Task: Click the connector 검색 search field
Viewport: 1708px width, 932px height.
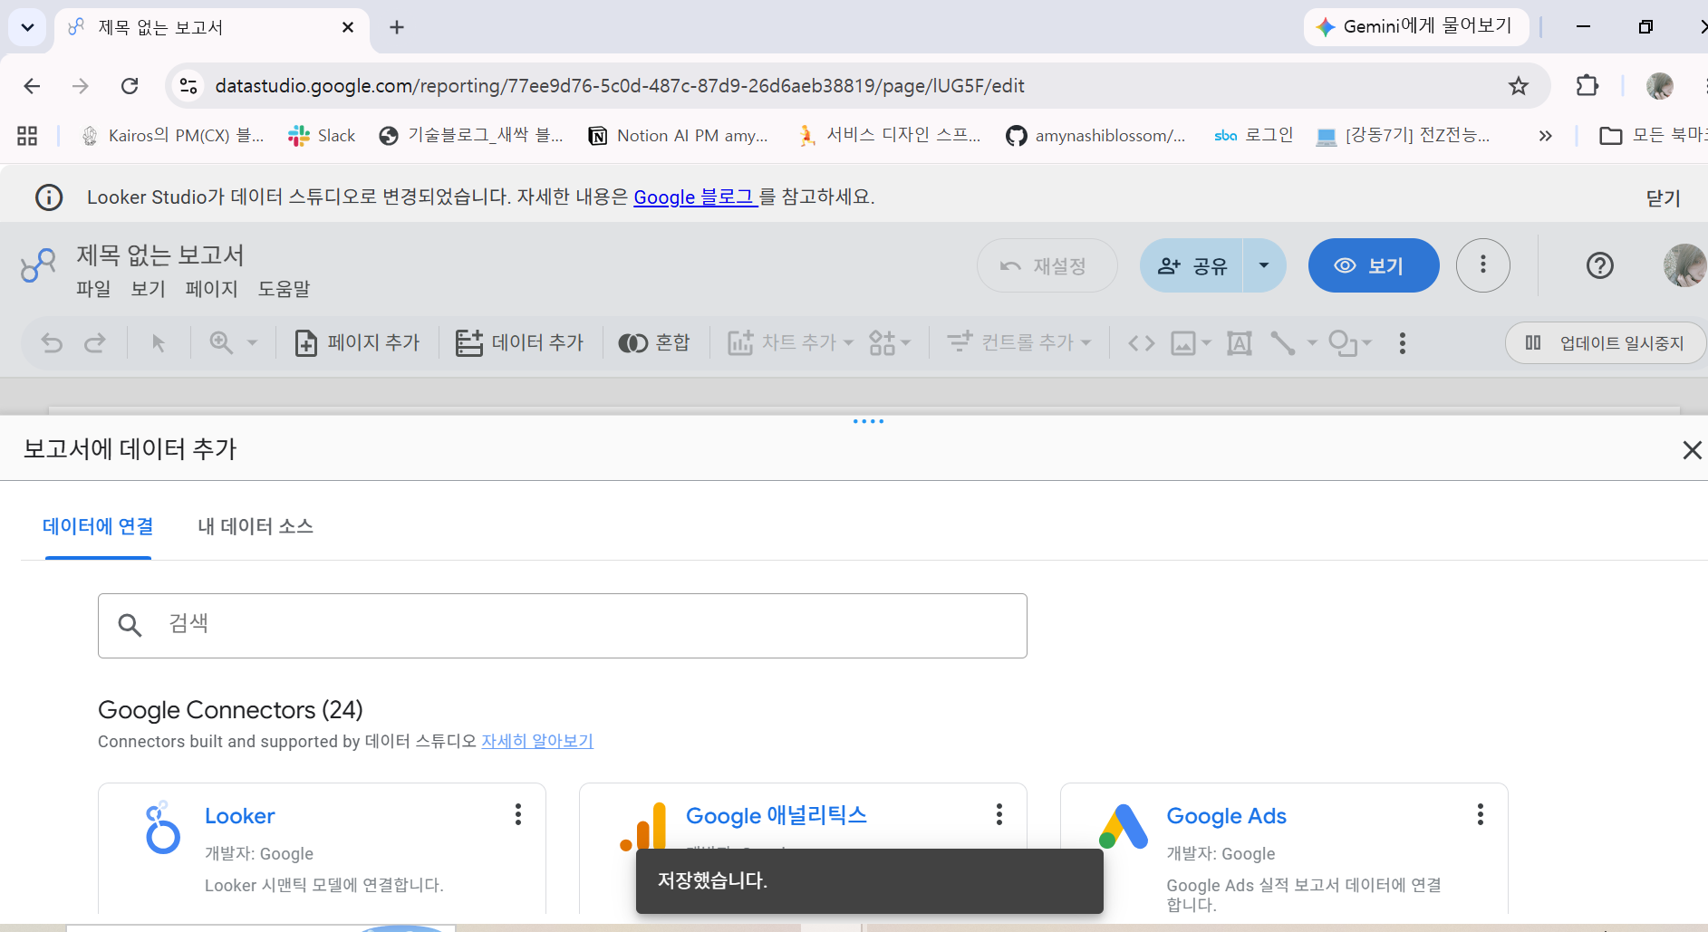Action: point(563,626)
